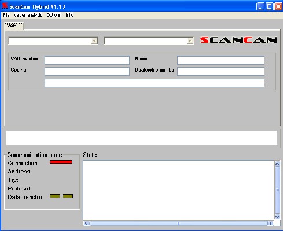Maximize the ScanCan window
The image size is (283, 231).
(269, 6)
